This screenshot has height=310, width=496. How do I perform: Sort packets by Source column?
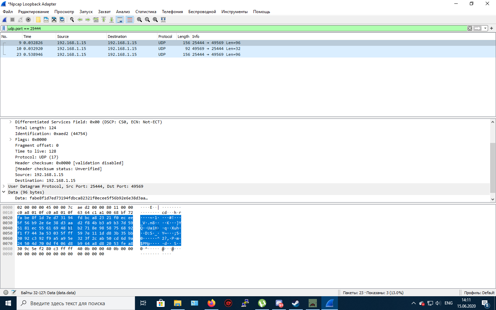pyautogui.click(x=81, y=37)
